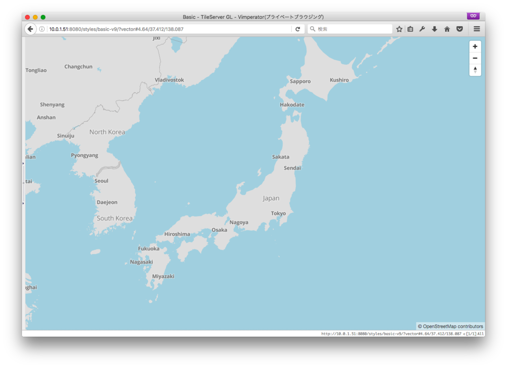
Task: Open site information icon in address bar
Action: [42, 29]
